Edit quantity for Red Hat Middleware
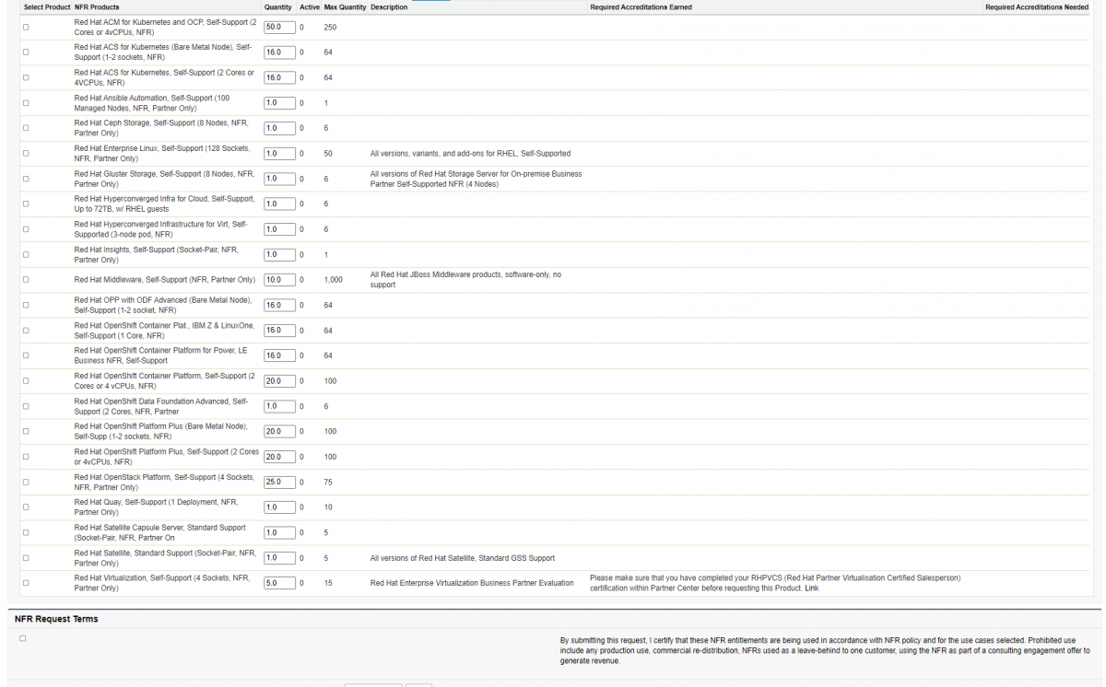Screen dimensions: 1106x687 (279, 280)
